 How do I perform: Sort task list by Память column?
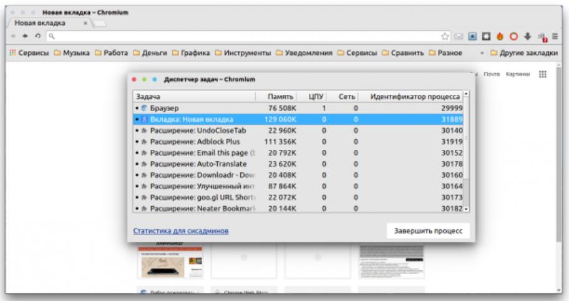click(280, 97)
